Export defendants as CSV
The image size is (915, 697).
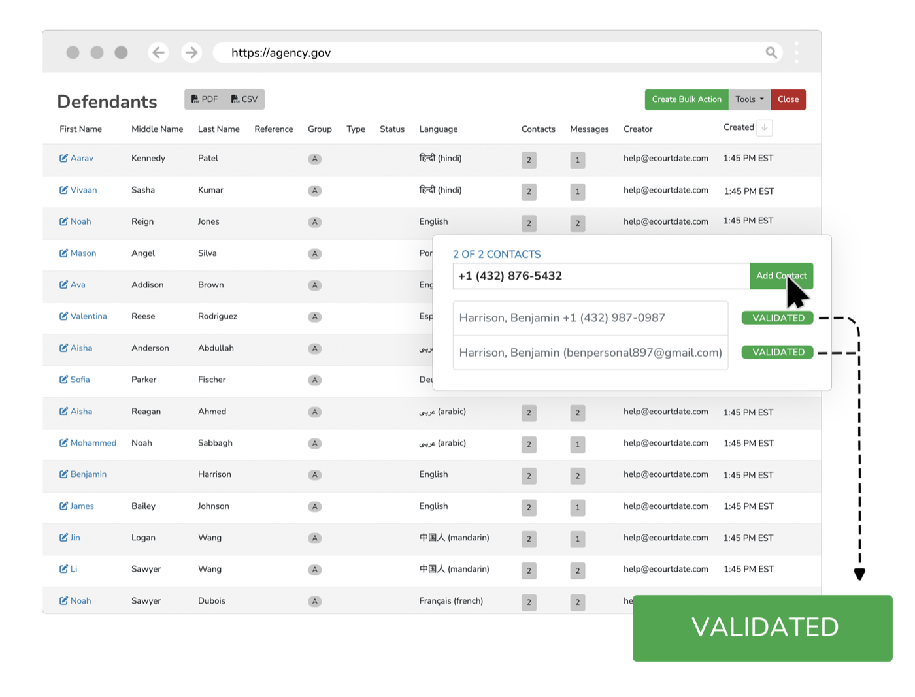(244, 99)
